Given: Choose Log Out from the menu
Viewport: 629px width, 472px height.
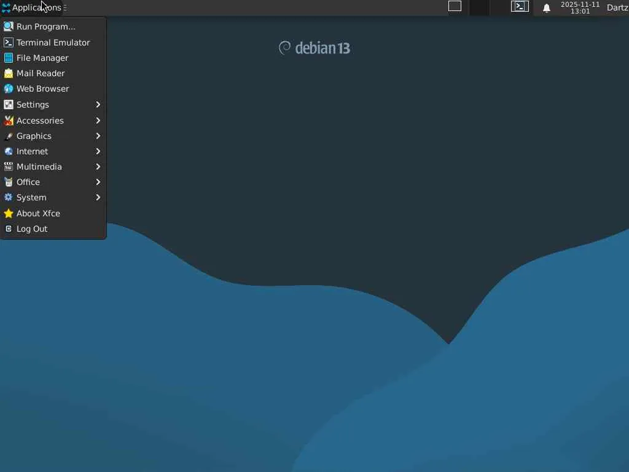Looking at the screenshot, I should pyautogui.click(x=53, y=229).
